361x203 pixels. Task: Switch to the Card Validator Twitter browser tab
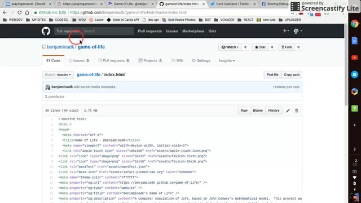click(234, 4)
